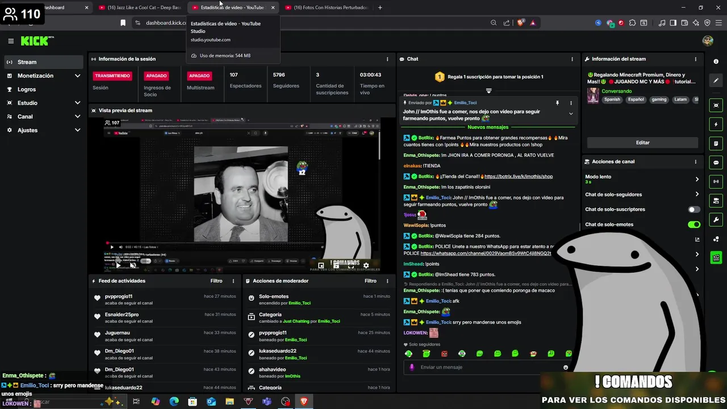Click the Brave Shields icon in address bar
727x409 pixels.
520,23
